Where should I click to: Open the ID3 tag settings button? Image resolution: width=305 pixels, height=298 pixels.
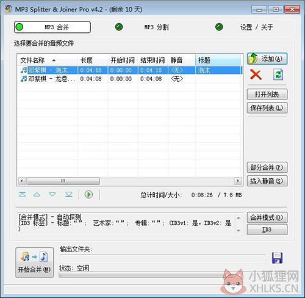267,230
